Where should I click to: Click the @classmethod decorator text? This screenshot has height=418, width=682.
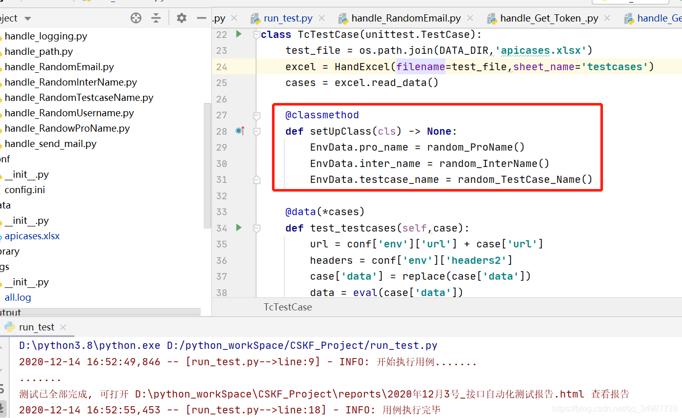coord(322,115)
